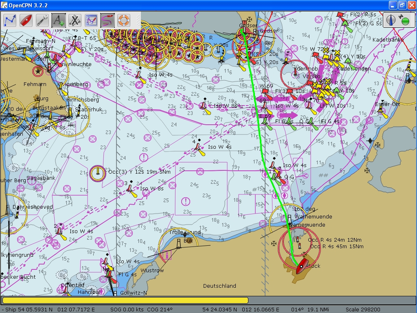Click the 'Scale 298200' status field
417x313 pixels.
(x=363, y=310)
